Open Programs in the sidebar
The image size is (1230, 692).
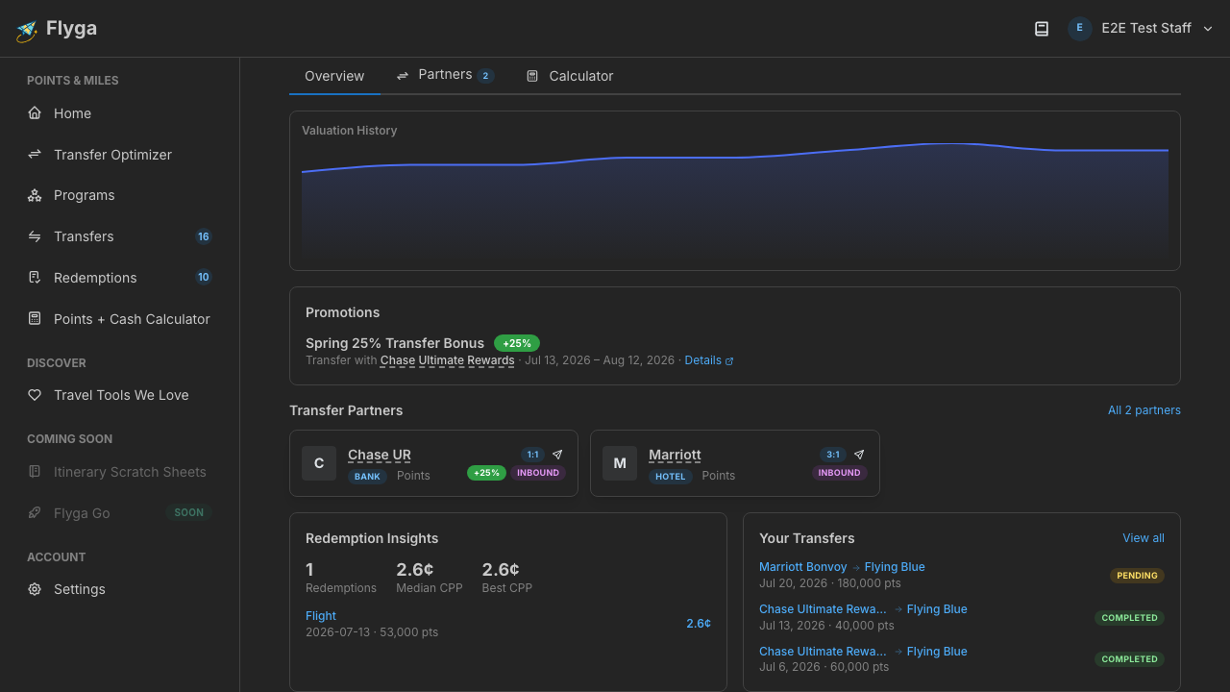(119, 195)
